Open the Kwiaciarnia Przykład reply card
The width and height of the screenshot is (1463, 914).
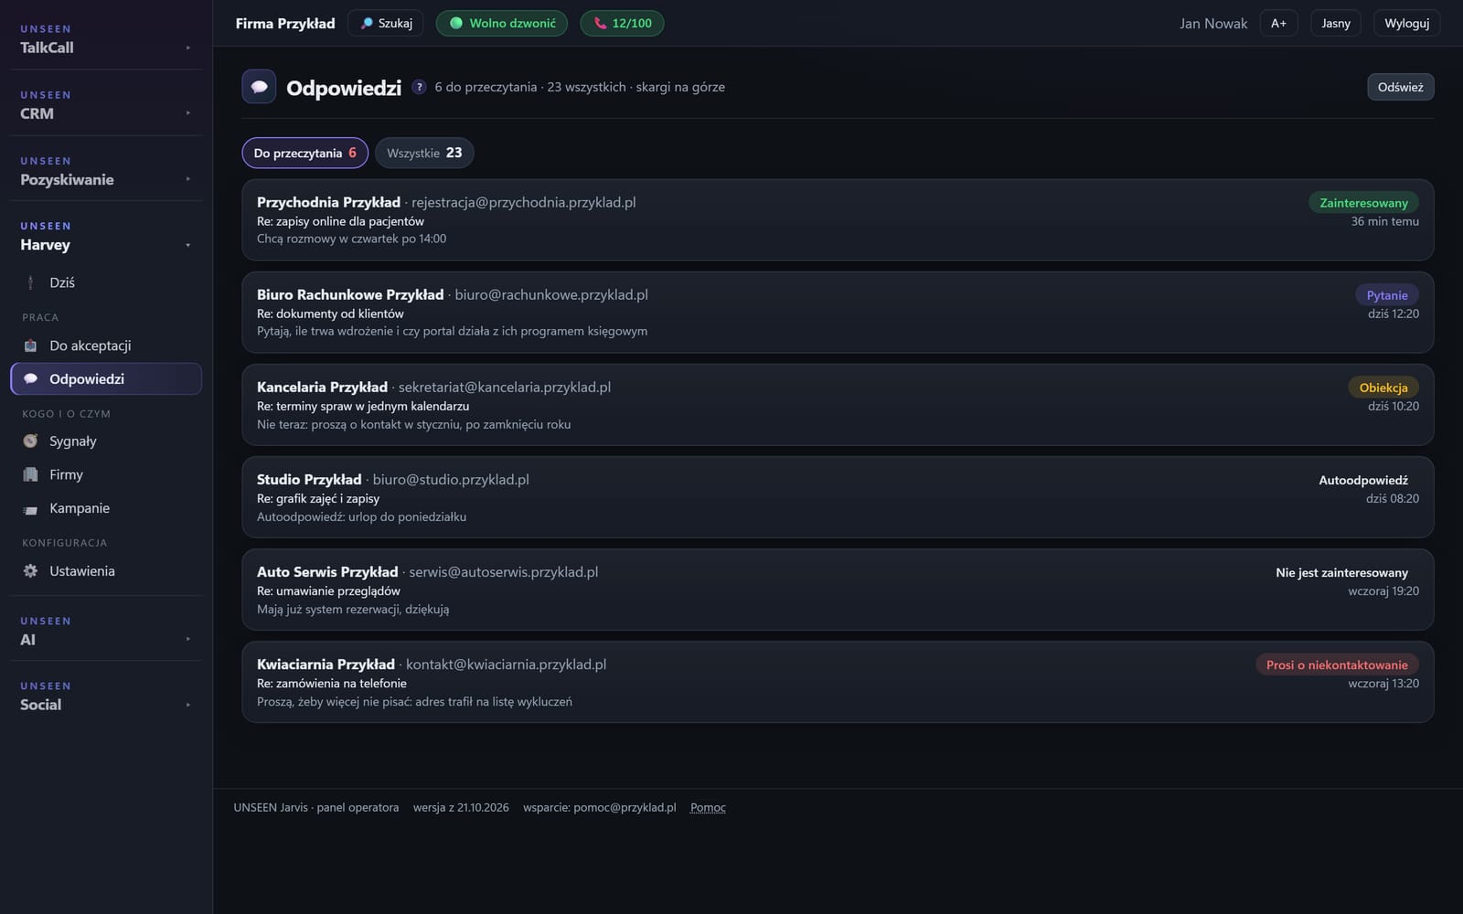coord(838,682)
